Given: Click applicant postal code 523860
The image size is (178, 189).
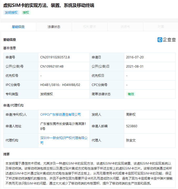Looking at the screenshot, I should (x=132, y=126).
